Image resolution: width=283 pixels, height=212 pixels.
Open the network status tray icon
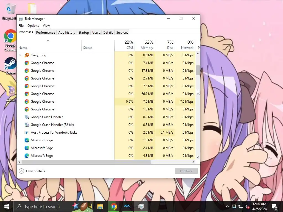click(241, 206)
